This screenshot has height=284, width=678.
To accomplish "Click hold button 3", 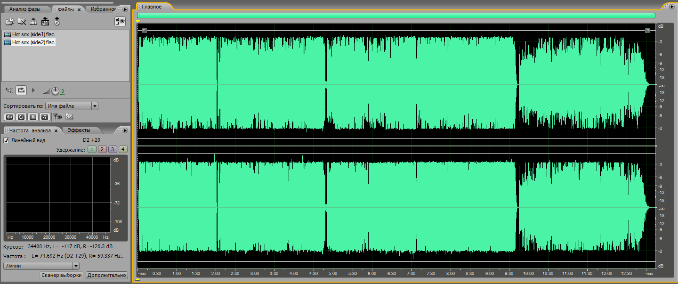I will (x=113, y=149).
